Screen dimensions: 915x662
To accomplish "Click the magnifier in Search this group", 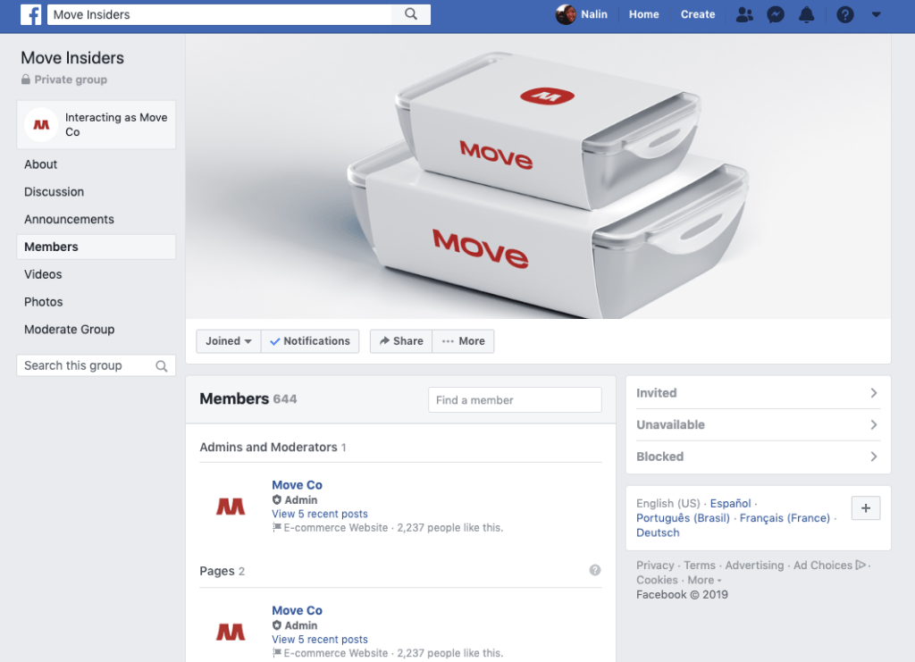I will (x=161, y=365).
